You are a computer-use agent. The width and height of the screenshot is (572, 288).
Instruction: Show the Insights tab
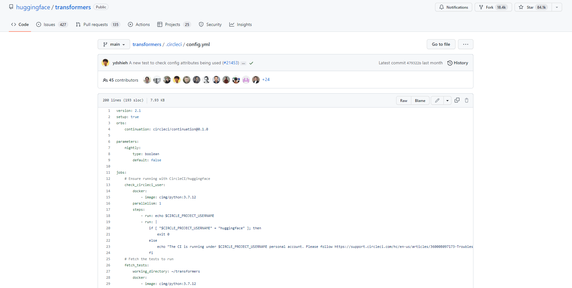point(240,24)
